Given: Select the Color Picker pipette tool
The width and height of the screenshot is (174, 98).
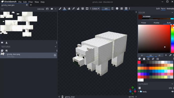Looking at the screenshot, I should (x=73, y=9).
